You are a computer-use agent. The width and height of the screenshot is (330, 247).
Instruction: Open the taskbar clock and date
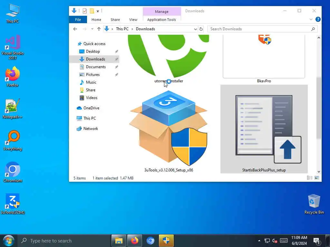pyautogui.click(x=299, y=241)
